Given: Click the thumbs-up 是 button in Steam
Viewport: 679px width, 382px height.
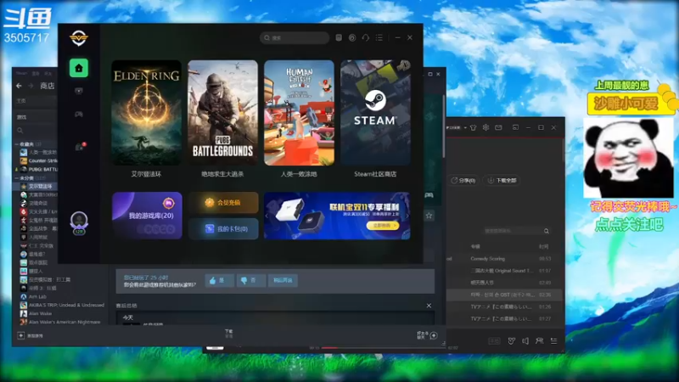Looking at the screenshot, I should [219, 281].
